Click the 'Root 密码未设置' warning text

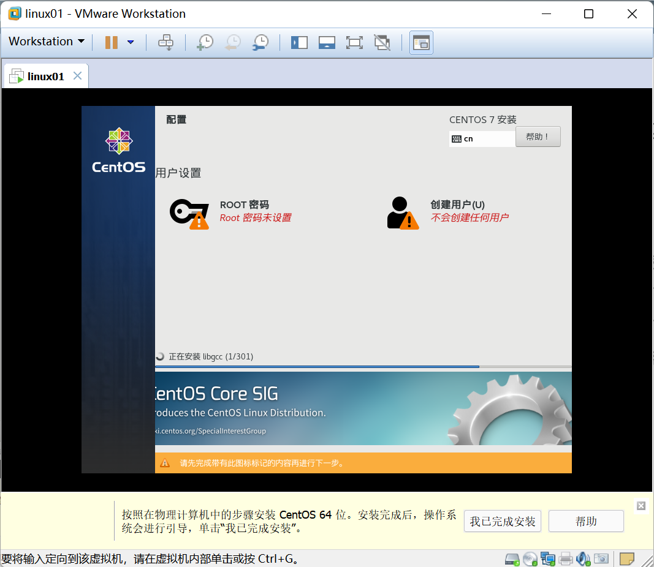tap(256, 217)
